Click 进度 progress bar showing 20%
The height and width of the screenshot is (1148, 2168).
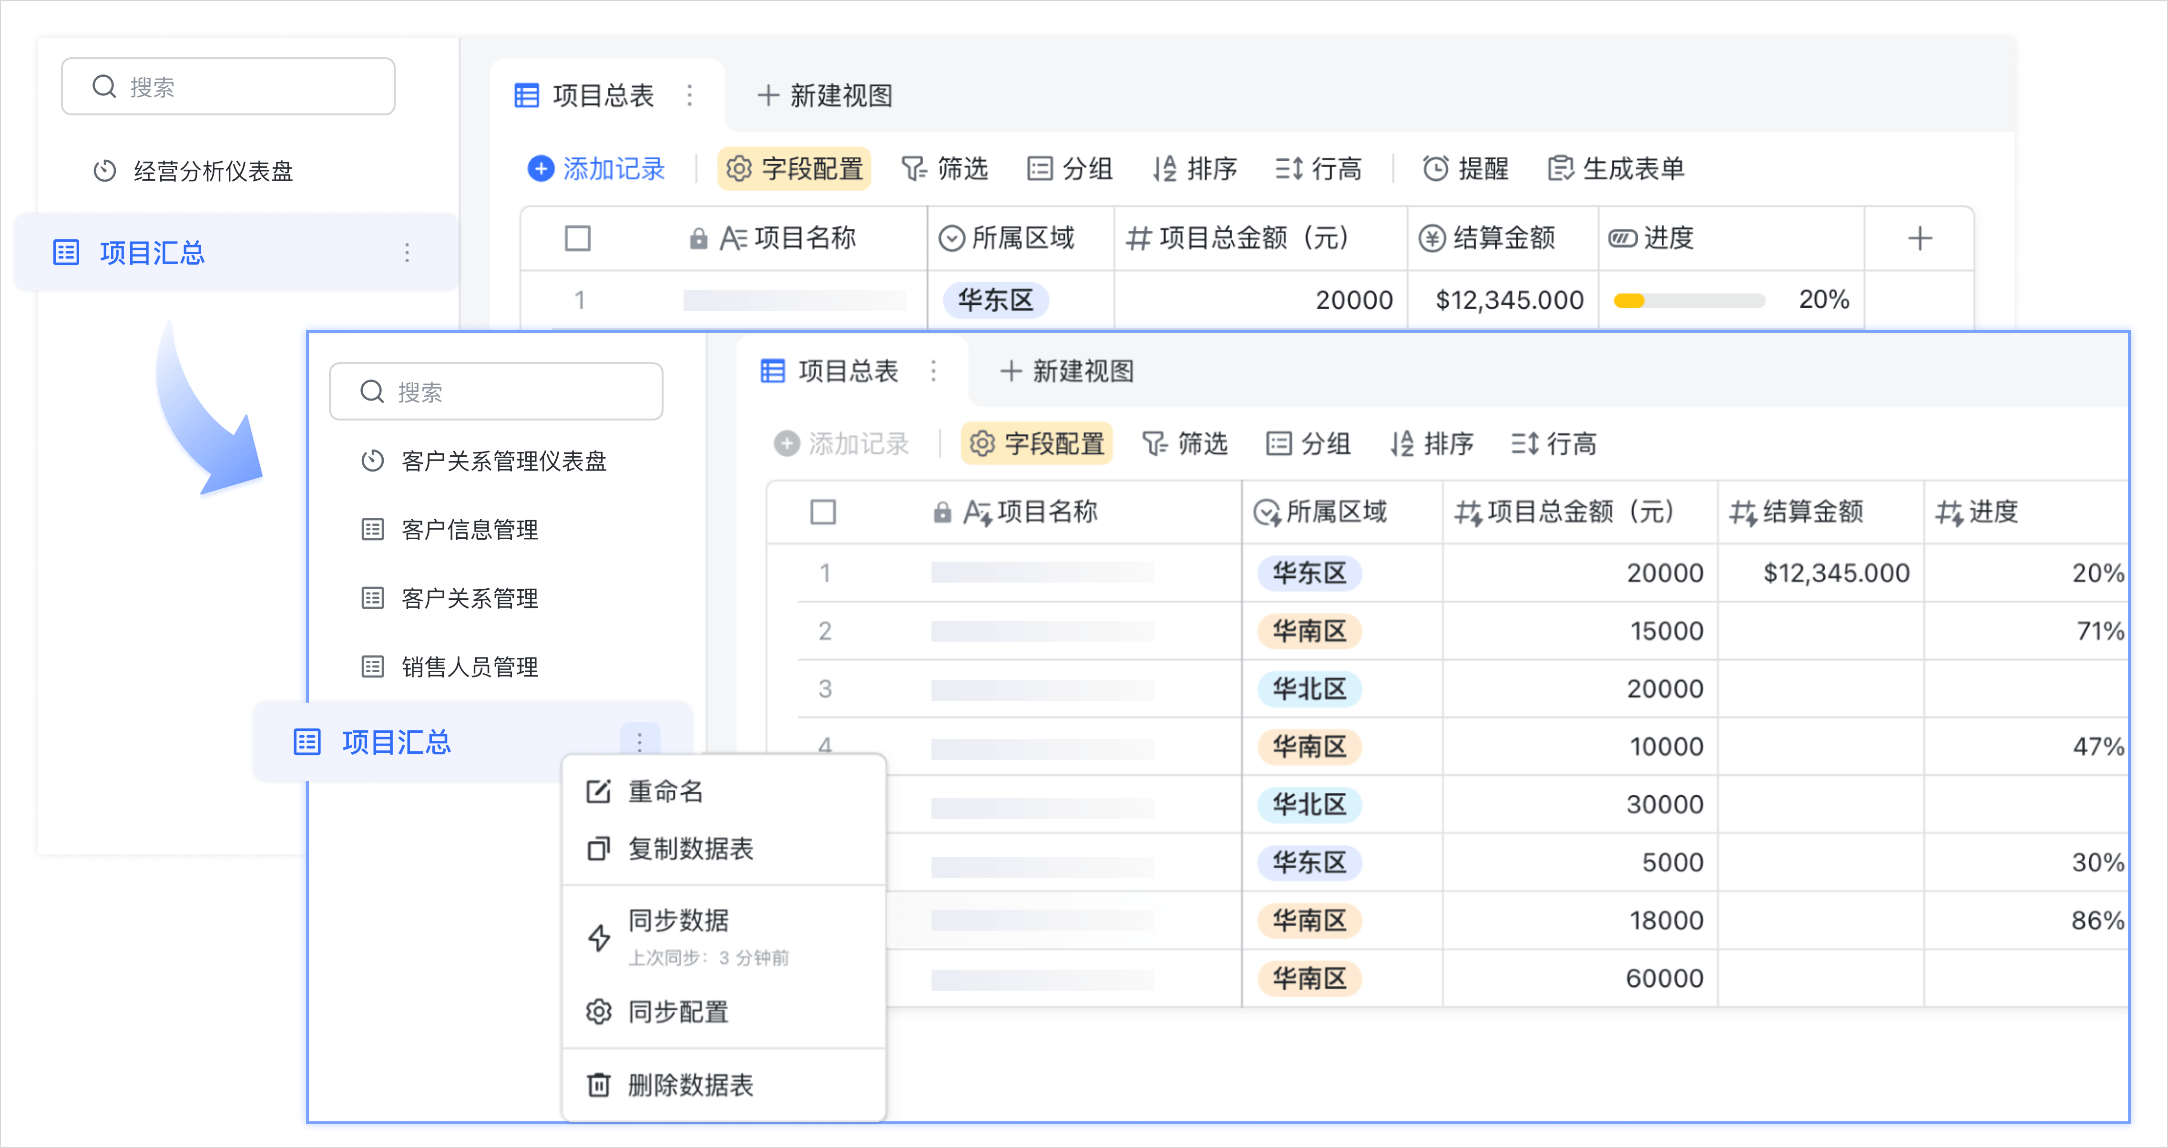coord(1689,300)
